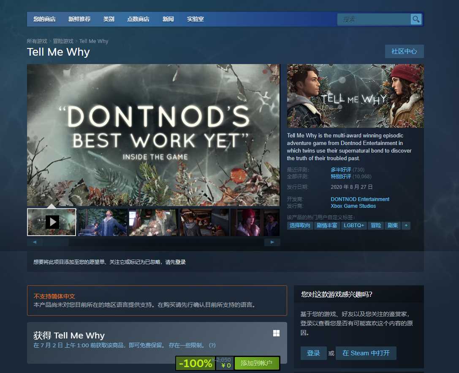The image size is (459, 373).
Task: Click the search magnifier icon
Action: coord(416,19)
